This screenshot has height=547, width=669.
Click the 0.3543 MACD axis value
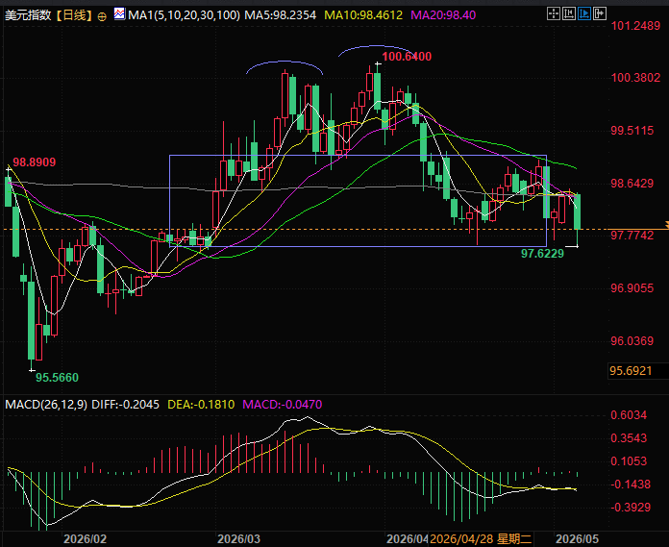point(629,438)
